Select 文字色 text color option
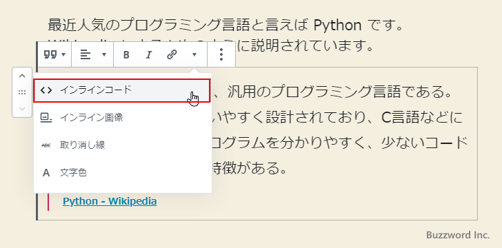 (x=123, y=173)
